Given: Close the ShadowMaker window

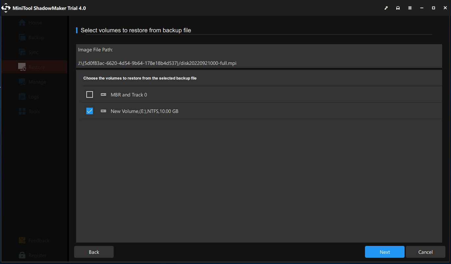Looking at the screenshot, I should pos(445,8).
